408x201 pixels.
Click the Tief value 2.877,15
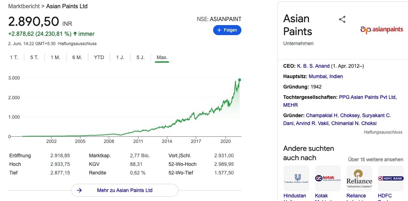[x=60, y=173]
